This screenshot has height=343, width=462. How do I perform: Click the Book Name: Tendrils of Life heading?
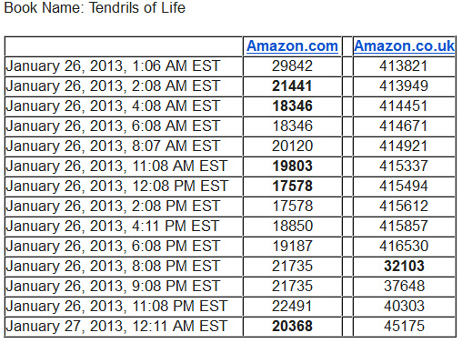click(x=95, y=7)
